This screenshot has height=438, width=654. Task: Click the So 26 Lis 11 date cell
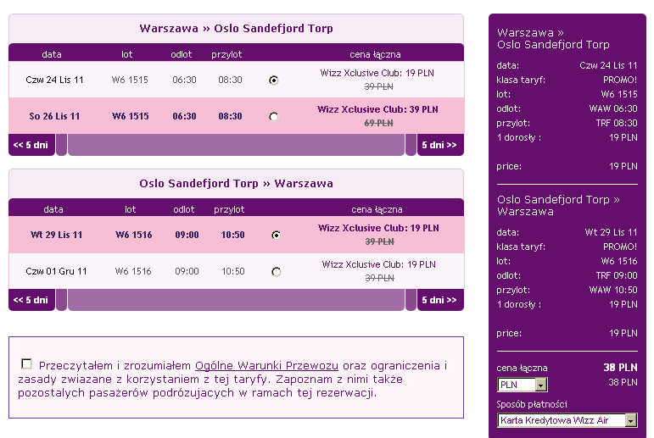(54, 116)
